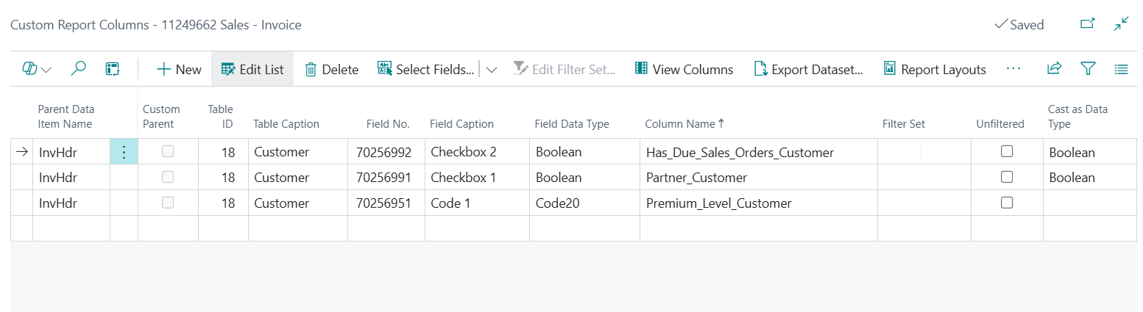1143x312 pixels.
Task: Click the analysis mode icon beside search
Action: [112, 69]
